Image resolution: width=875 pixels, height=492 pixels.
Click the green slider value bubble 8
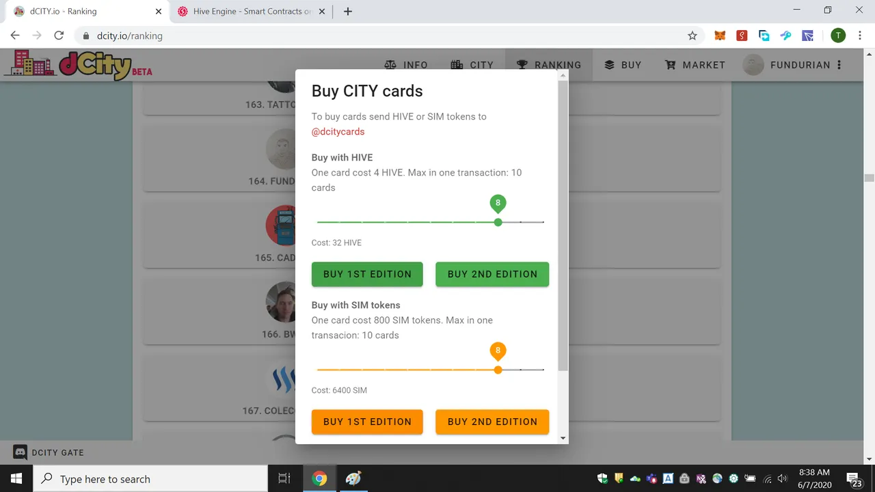pyautogui.click(x=498, y=203)
